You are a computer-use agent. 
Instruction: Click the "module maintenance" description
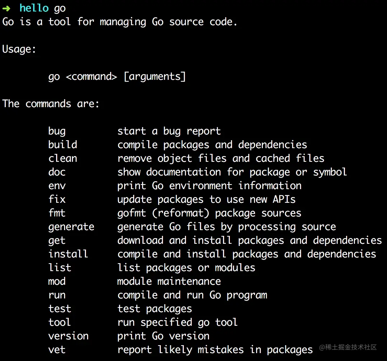click(169, 281)
